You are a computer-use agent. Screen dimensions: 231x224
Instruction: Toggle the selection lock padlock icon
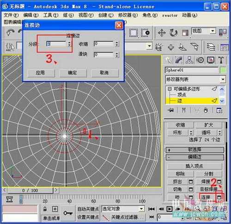point(45,209)
